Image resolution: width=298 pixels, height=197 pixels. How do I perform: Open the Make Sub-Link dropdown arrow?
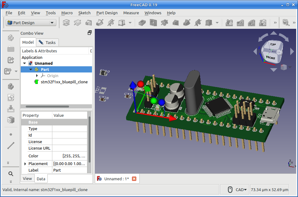tap(16, 71)
